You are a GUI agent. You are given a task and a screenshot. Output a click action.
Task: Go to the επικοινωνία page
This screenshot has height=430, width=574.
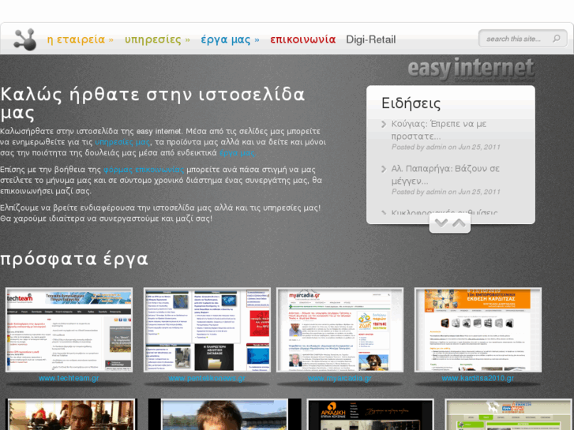pyautogui.click(x=302, y=39)
